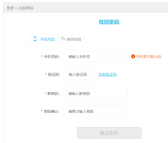Click the 新密码 field label
This screenshot has height=143, width=168.
click(53, 94)
